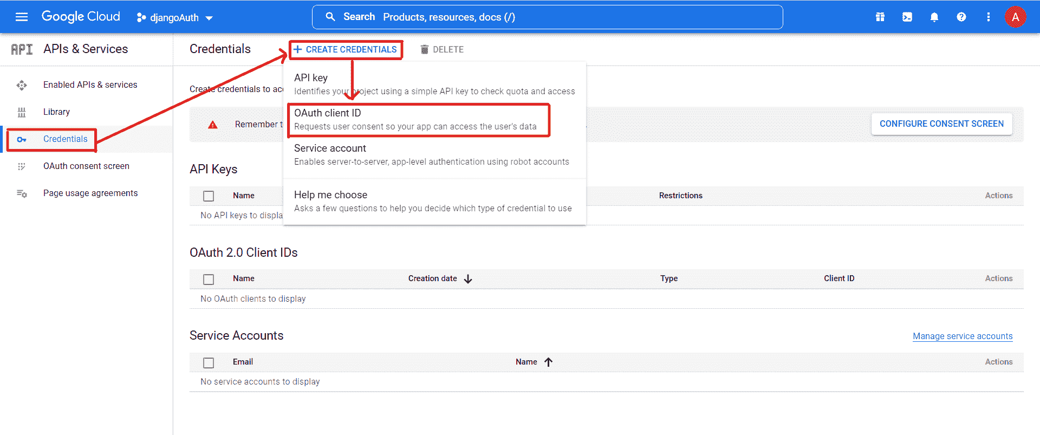The width and height of the screenshot is (1040, 435).
Task: Choose OAuth client ID option
Action: click(434, 119)
